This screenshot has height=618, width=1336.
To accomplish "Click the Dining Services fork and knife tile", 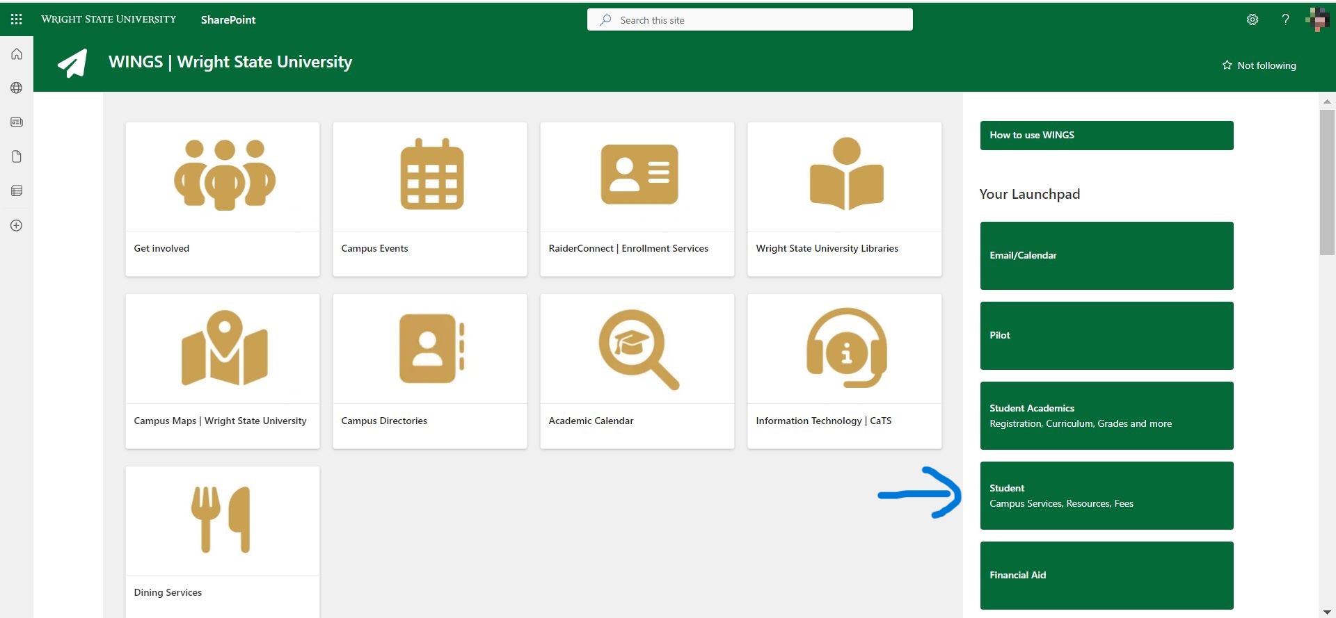I will [x=223, y=541].
